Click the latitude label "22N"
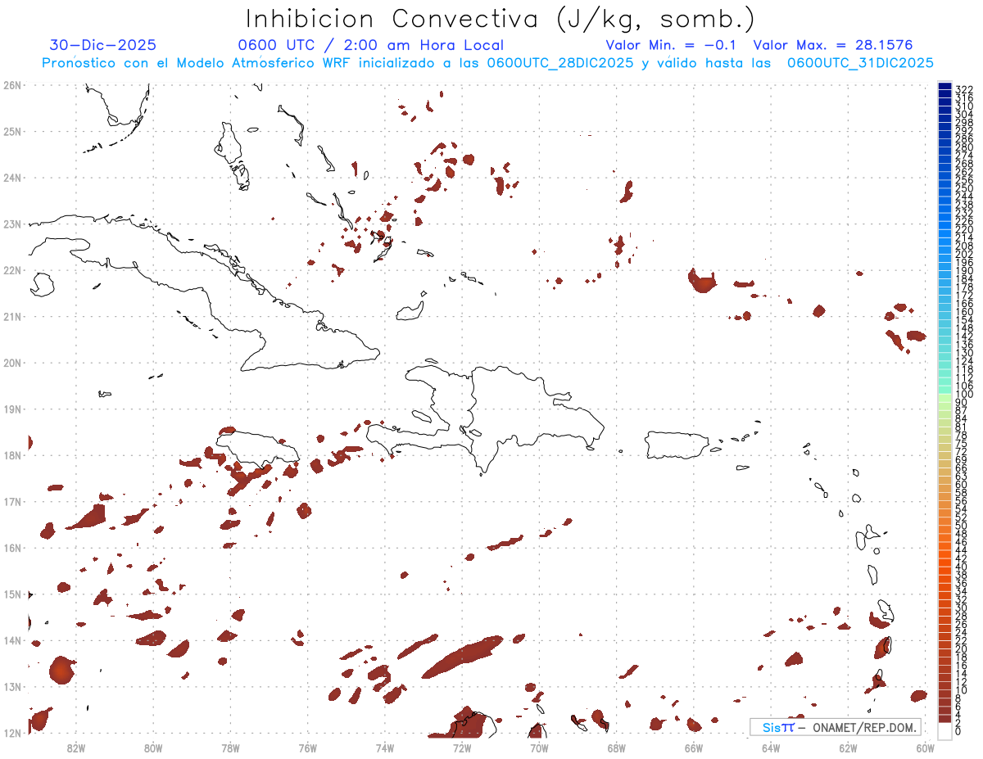Viewport: 983px width, 759px height. [12, 270]
